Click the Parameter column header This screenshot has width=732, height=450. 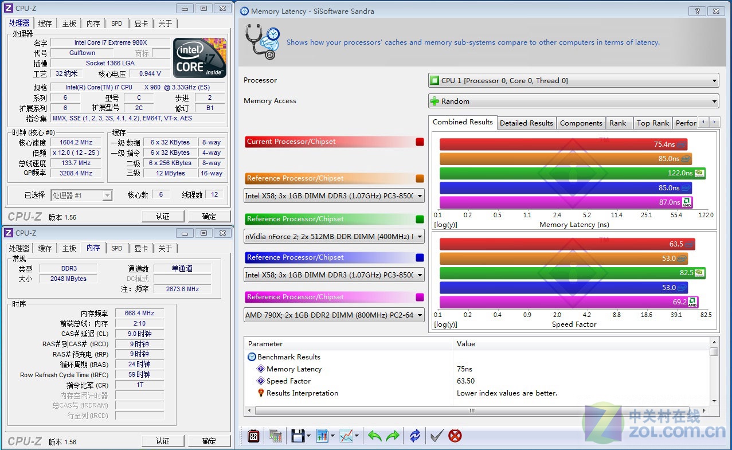349,344
